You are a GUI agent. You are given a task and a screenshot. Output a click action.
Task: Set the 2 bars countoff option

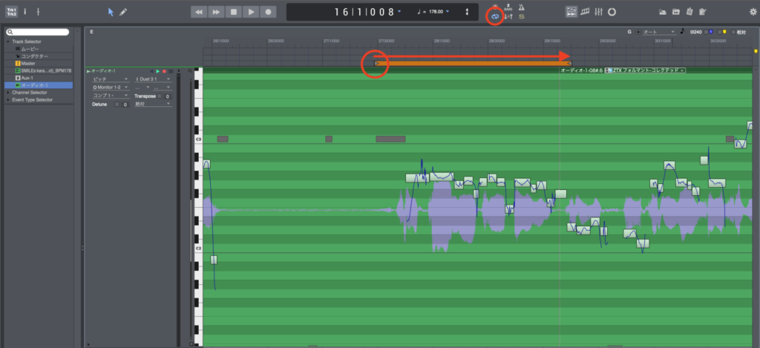[508, 7]
